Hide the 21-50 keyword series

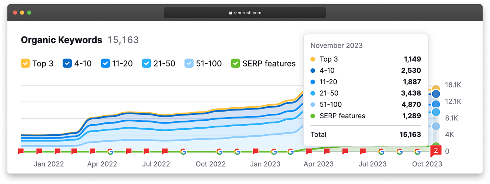tap(147, 64)
